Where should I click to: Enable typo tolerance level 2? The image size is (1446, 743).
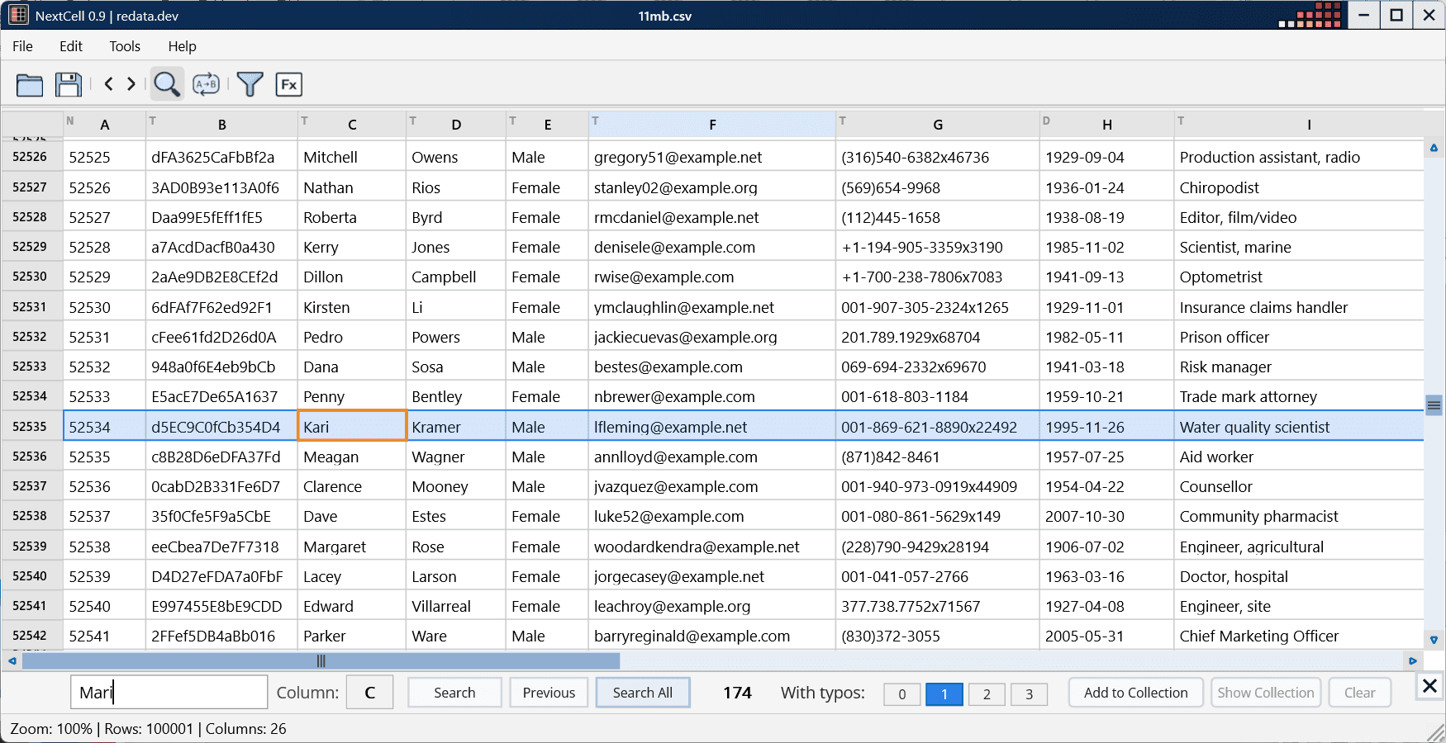pyautogui.click(x=986, y=694)
